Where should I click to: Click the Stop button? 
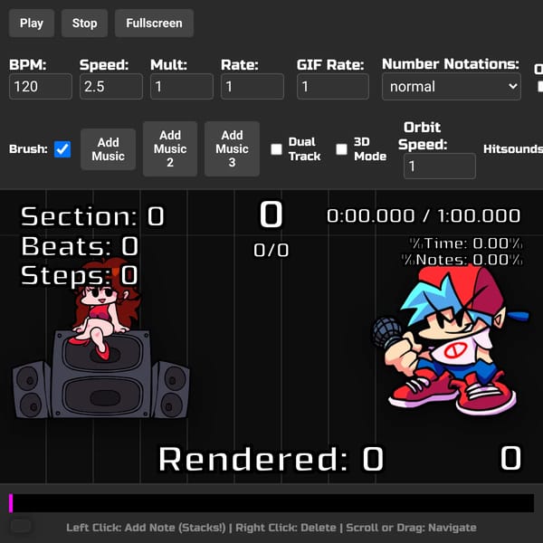84,24
